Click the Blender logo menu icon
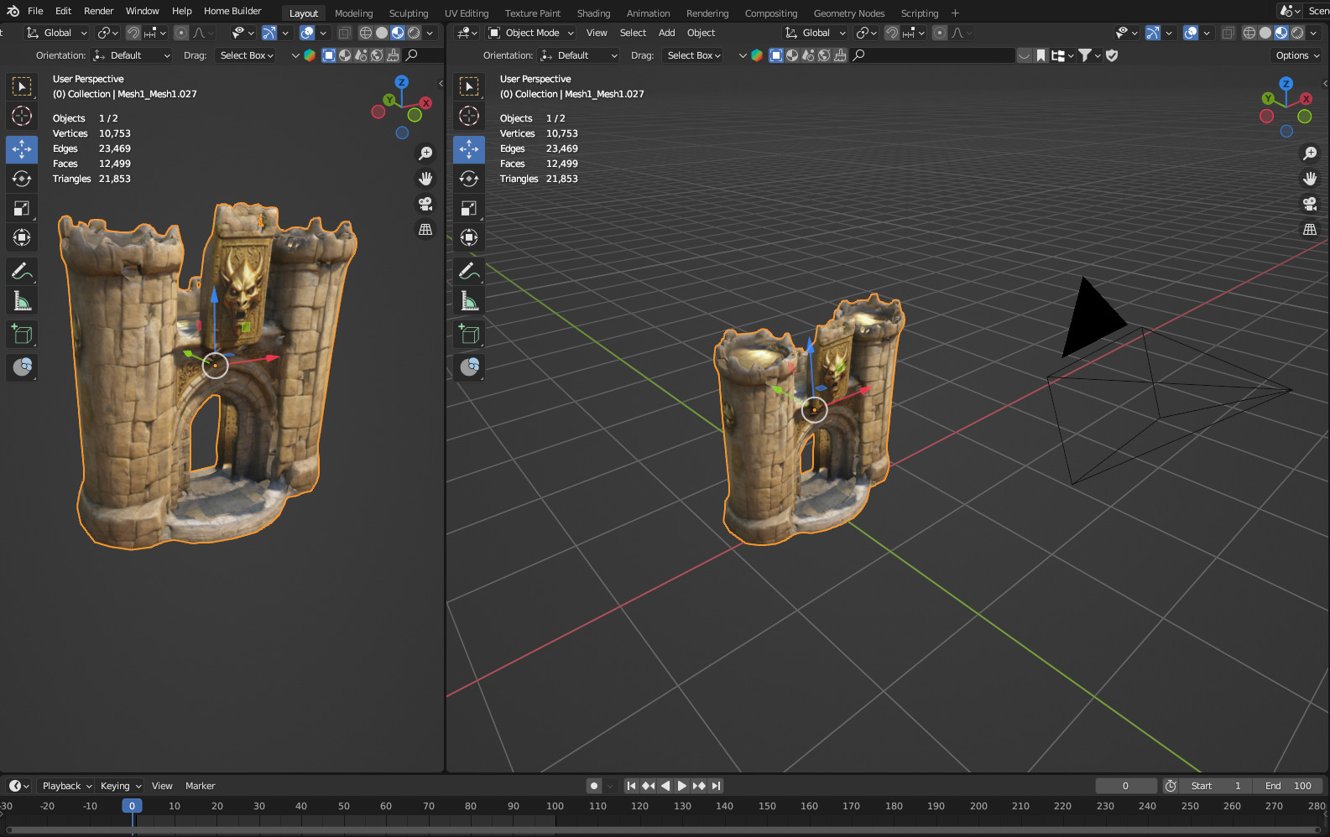The height and width of the screenshot is (837, 1330). click(x=13, y=11)
